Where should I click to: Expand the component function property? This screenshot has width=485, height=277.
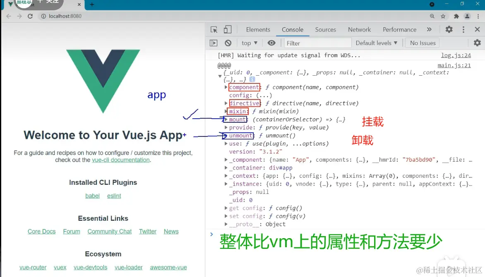tap(226, 87)
